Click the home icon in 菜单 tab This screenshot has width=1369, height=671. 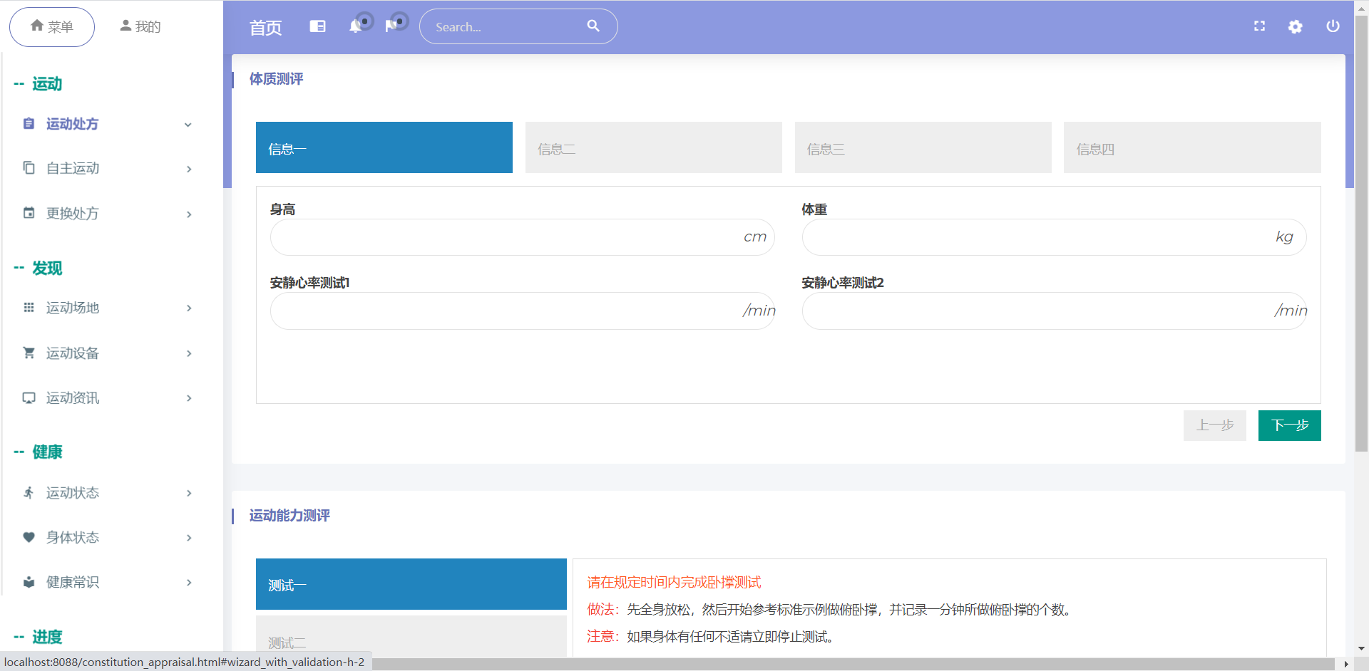pyautogui.click(x=37, y=26)
